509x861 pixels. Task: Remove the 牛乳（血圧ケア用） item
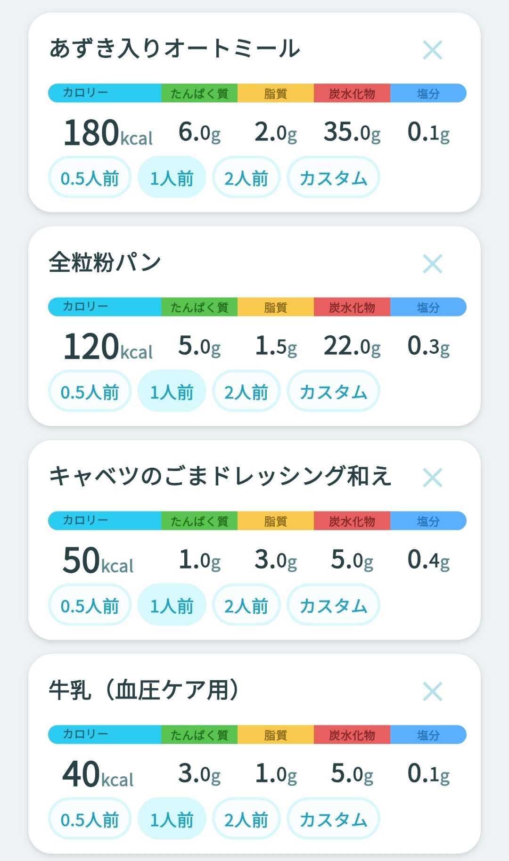click(432, 691)
